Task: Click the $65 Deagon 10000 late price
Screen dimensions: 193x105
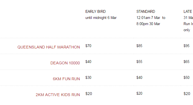Action: tap(186, 62)
